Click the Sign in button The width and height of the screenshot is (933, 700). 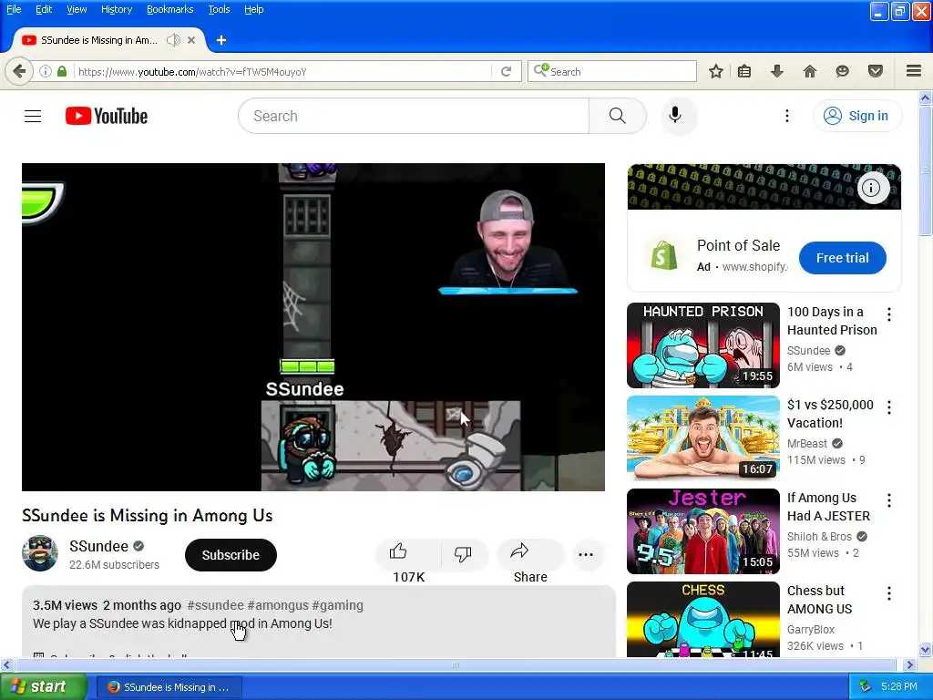pyautogui.click(x=856, y=116)
